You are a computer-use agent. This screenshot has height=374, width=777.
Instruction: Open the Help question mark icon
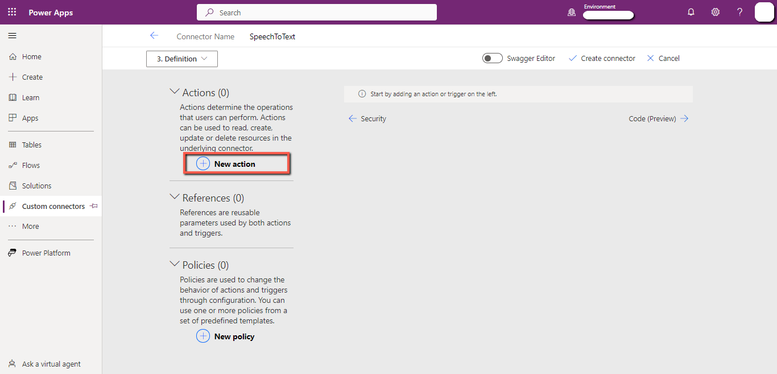739,12
